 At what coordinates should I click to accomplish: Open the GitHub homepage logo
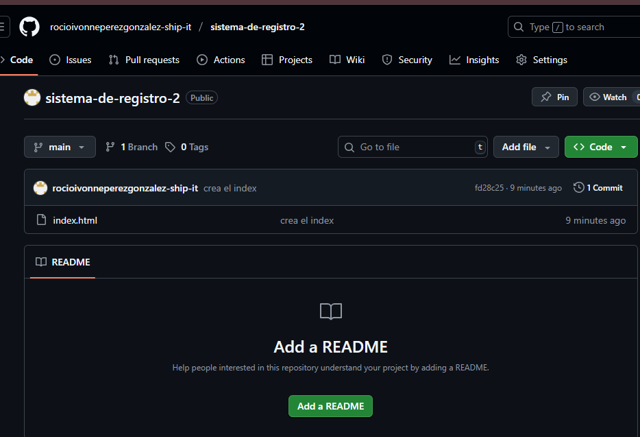click(29, 27)
